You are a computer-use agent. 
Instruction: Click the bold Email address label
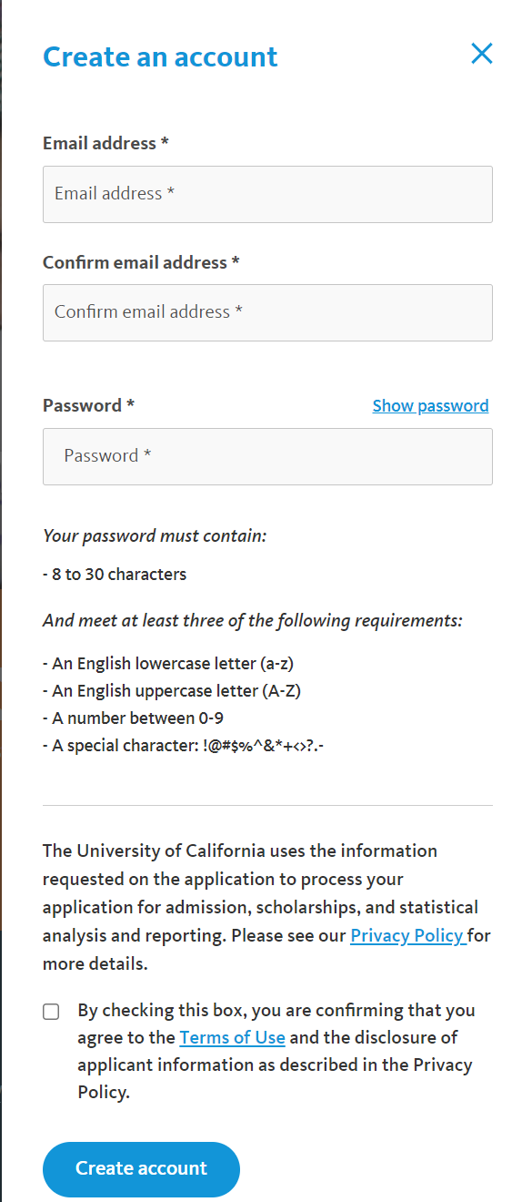click(105, 143)
